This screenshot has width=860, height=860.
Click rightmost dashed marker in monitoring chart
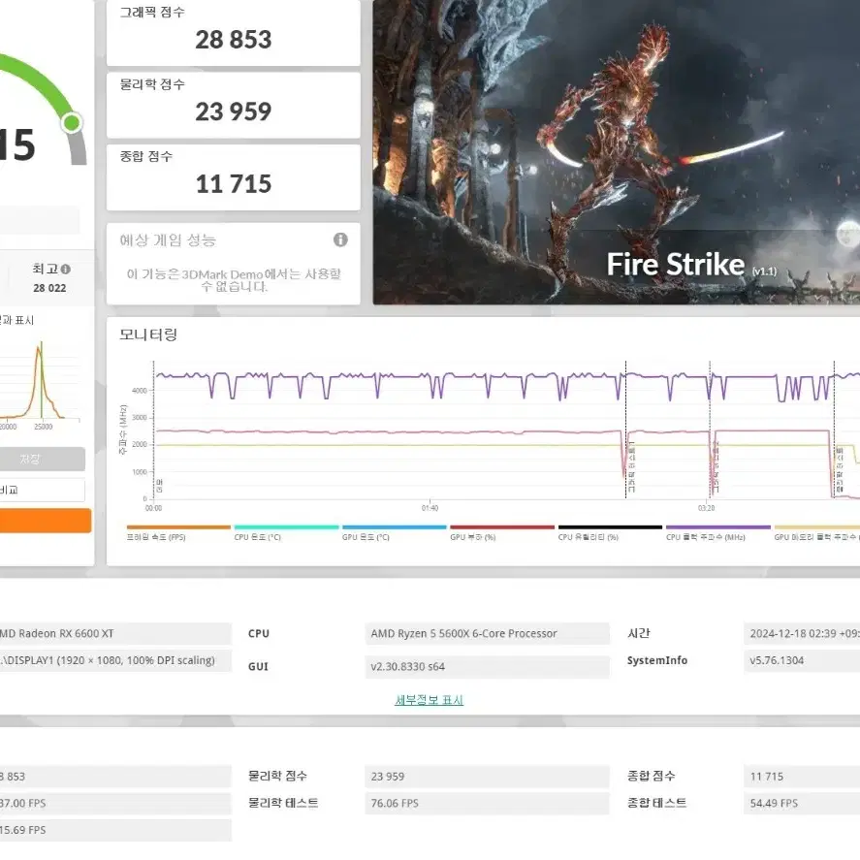point(834,430)
